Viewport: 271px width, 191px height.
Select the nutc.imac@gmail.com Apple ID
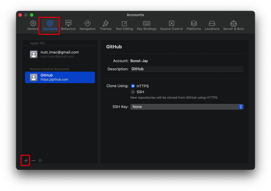point(60,54)
